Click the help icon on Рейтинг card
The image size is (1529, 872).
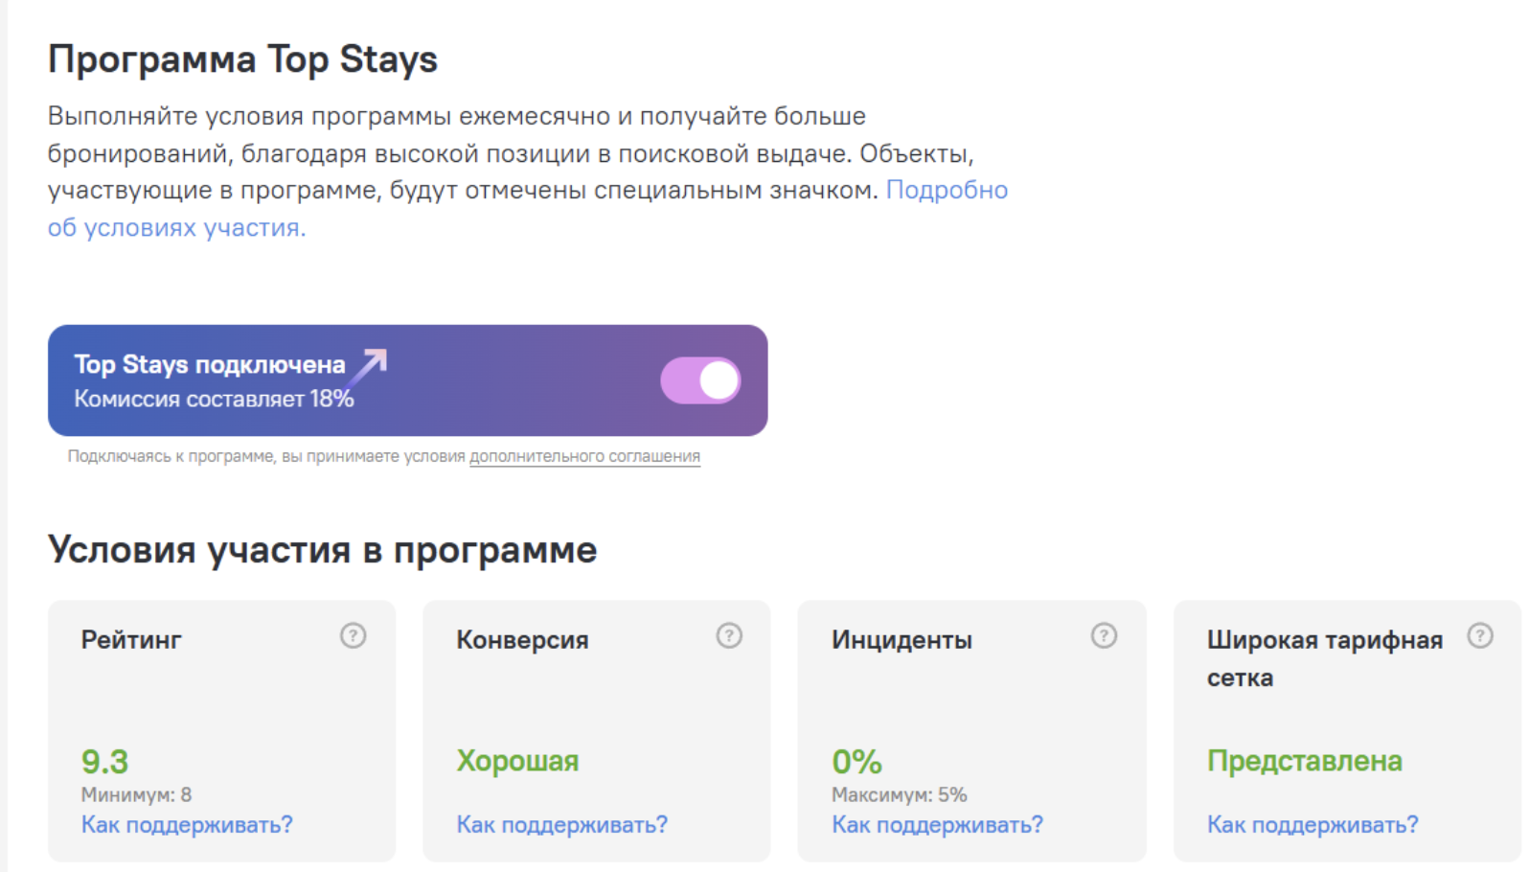[353, 635]
